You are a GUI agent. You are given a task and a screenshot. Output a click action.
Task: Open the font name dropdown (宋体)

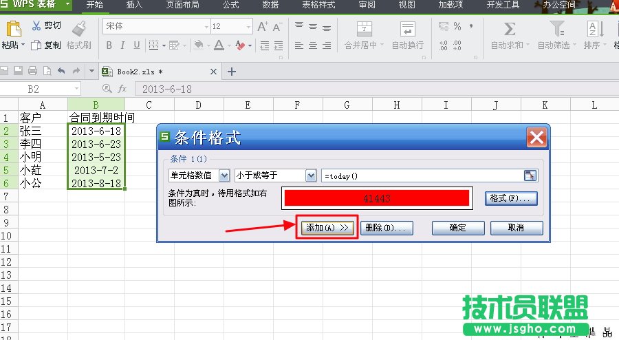pos(206,26)
